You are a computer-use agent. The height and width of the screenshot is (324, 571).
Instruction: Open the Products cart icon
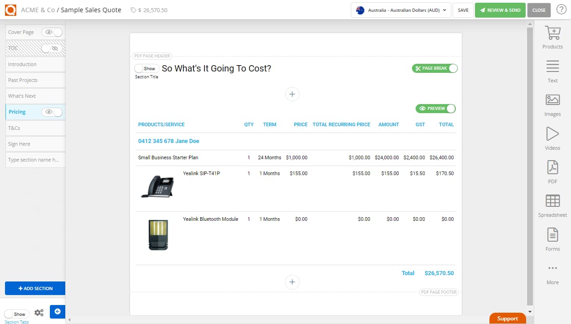click(x=552, y=34)
